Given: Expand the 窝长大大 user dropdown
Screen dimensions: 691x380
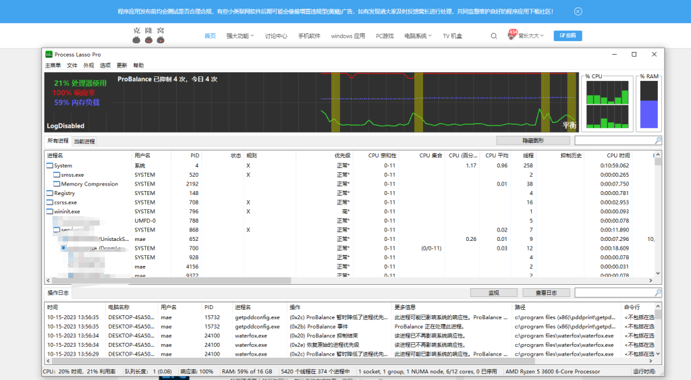Looking at the screenshot, I should click(x=530, y=36).
